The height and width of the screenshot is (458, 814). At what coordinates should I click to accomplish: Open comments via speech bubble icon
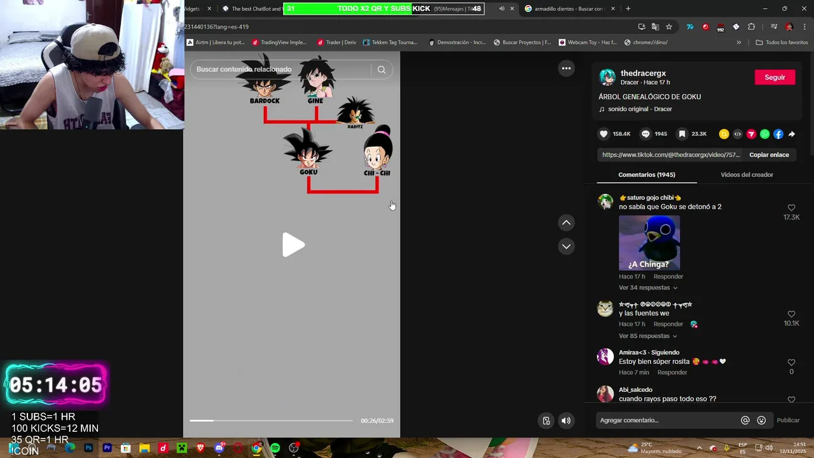(x=645, y=134)
